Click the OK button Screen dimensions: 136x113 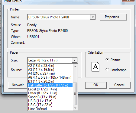pyautogui.click(x=96, y=85)
